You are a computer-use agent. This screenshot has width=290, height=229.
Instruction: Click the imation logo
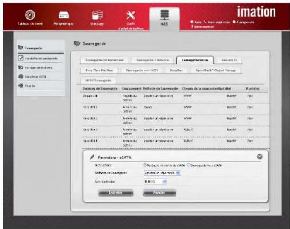[256, 12]
